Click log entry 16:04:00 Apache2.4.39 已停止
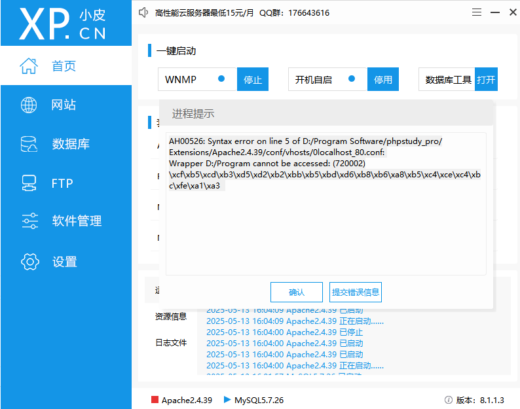 pyautogui.click(x=284, y=332)
